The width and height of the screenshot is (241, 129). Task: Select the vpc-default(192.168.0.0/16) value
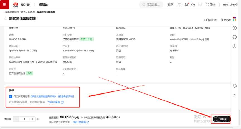point(23,51)
